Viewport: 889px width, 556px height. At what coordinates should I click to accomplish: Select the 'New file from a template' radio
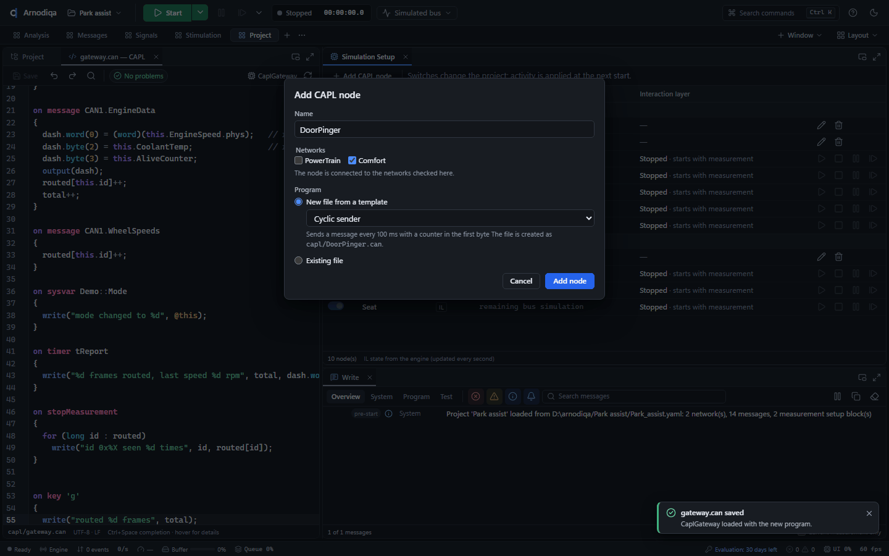point(299,202)
